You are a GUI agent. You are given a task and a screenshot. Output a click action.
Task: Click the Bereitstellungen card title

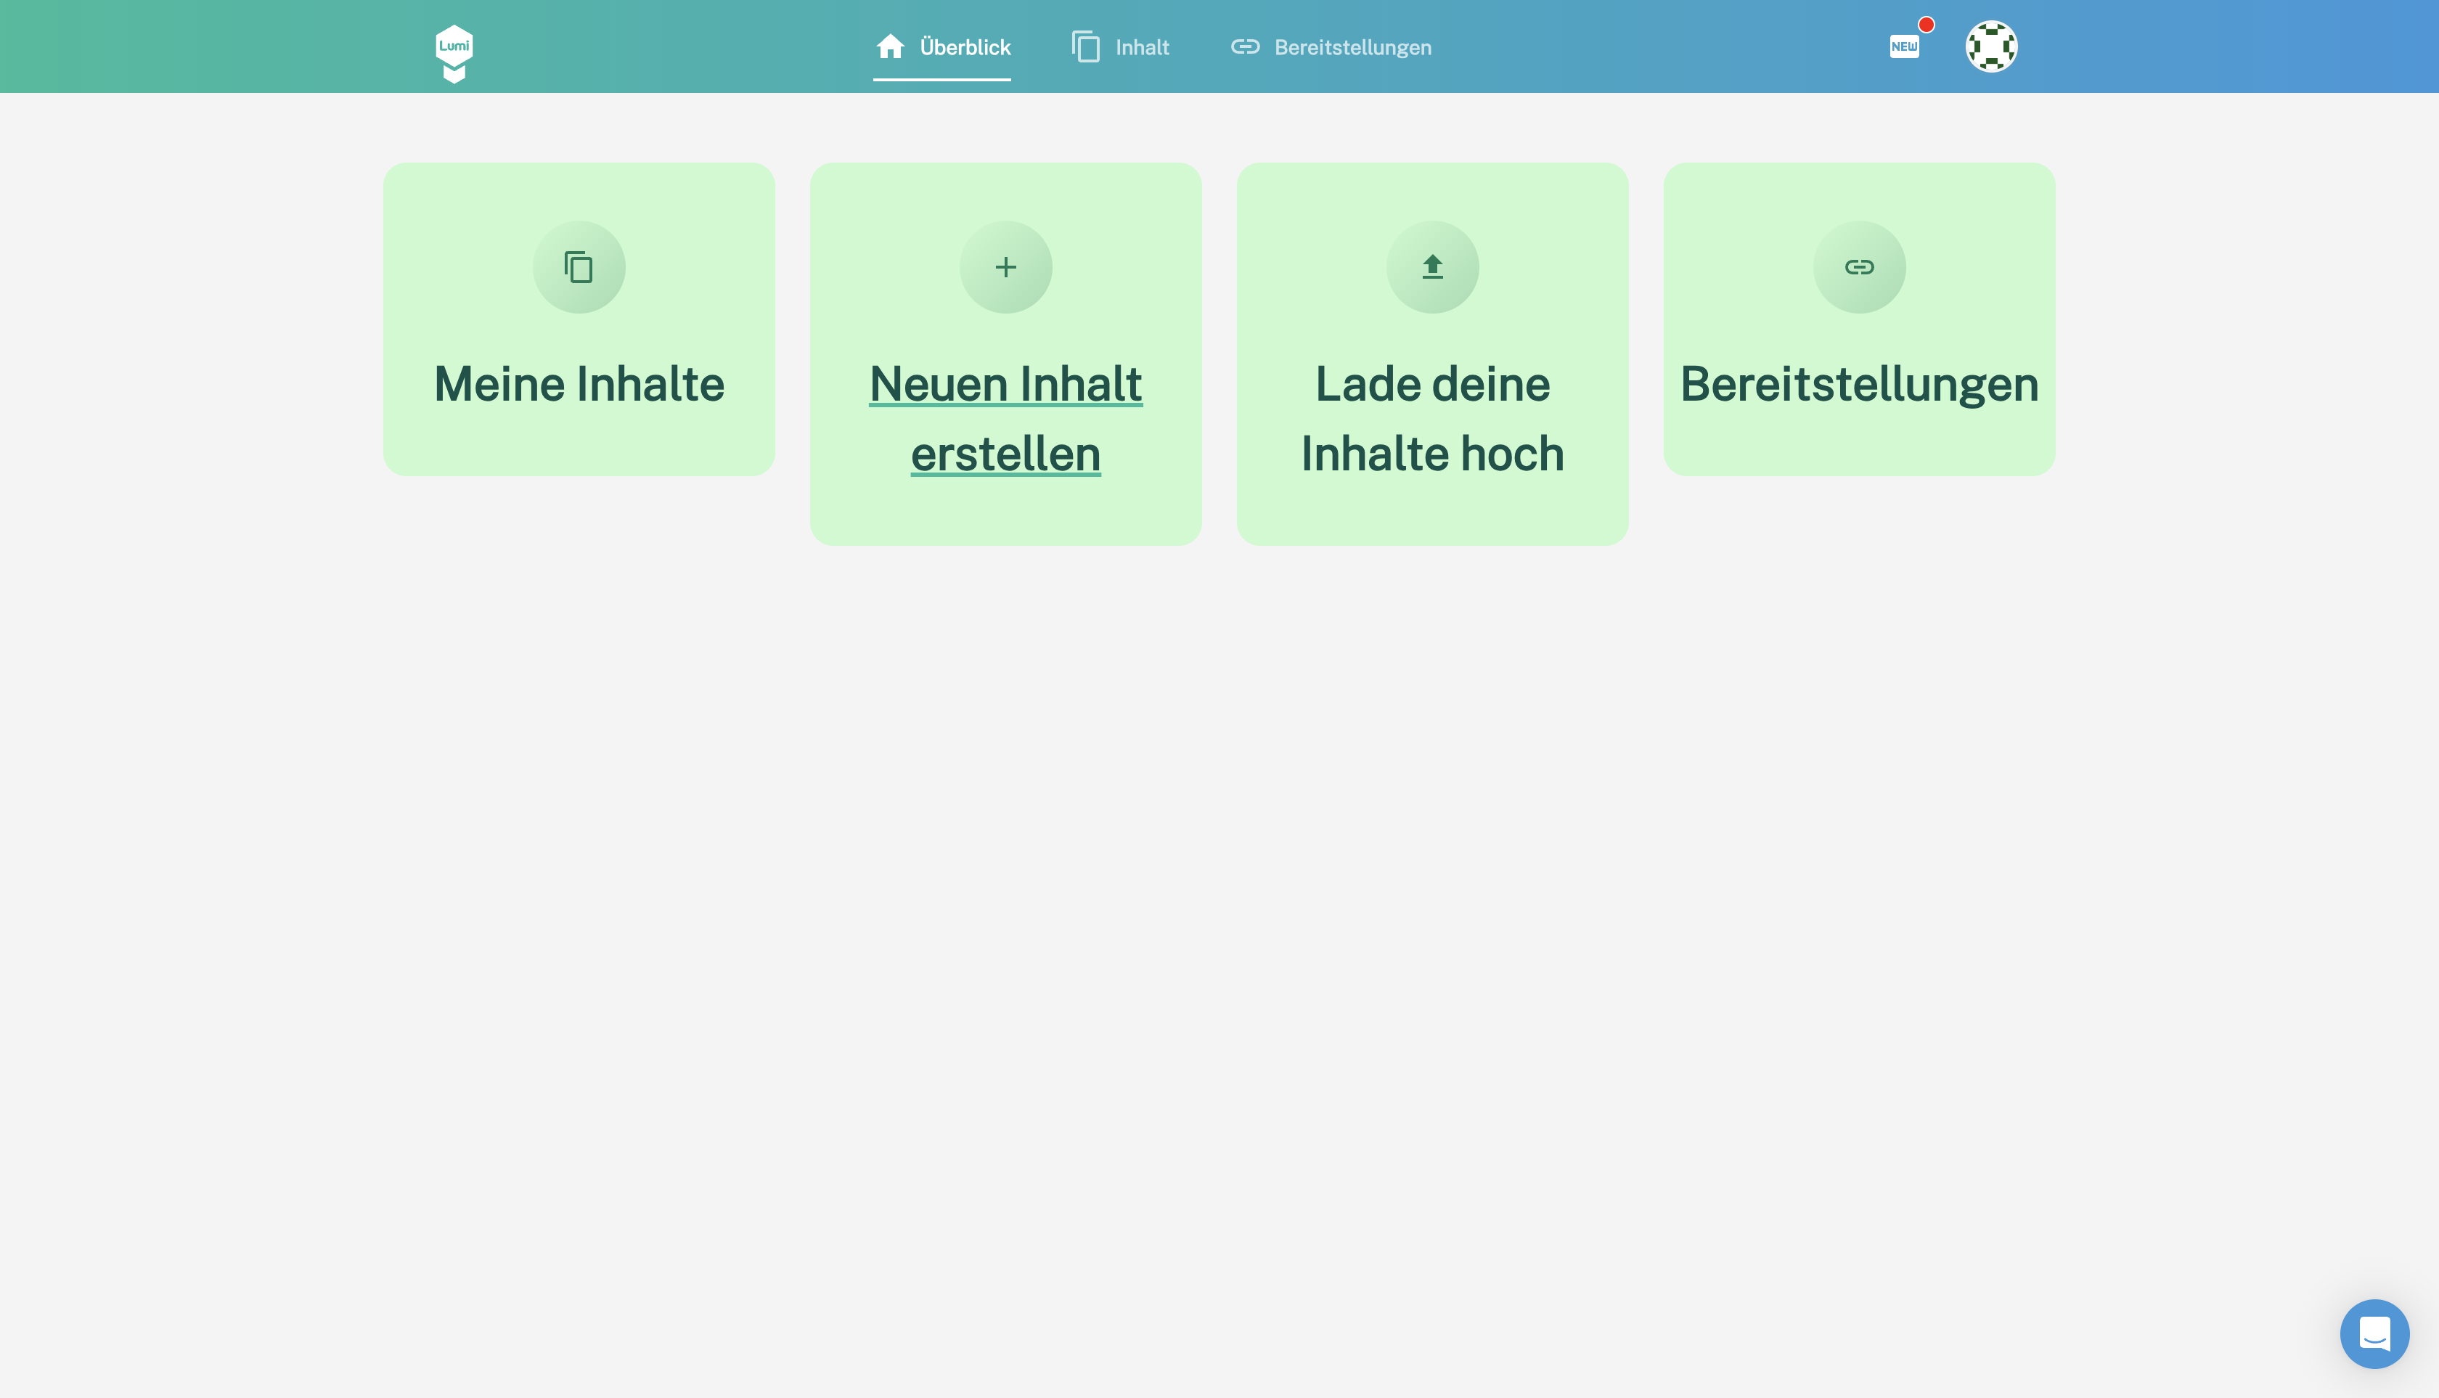pyautogui.click(x=1859, y=384)
